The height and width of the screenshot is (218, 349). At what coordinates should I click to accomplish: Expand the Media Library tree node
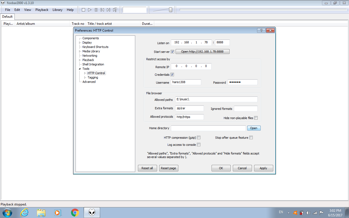[80, 51]
